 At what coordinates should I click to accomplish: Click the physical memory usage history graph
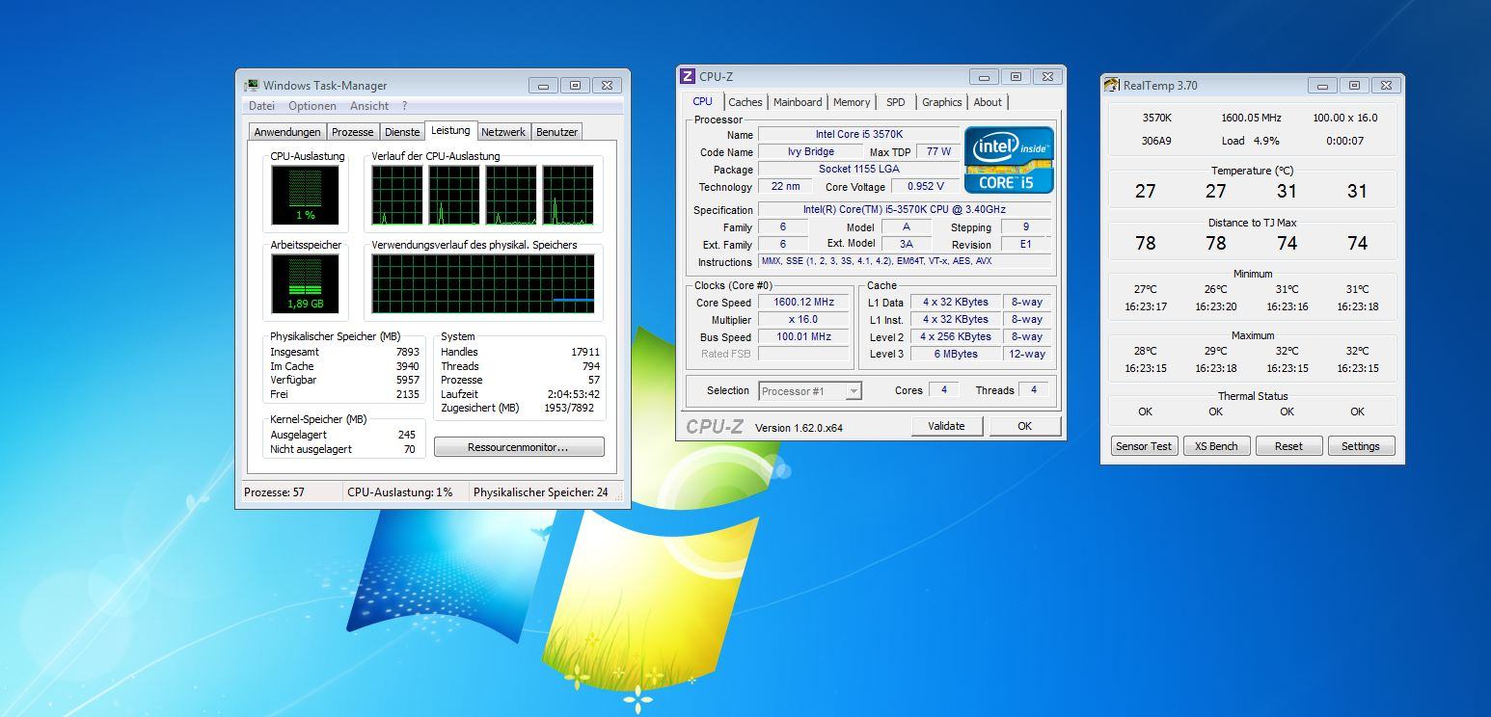483,284
